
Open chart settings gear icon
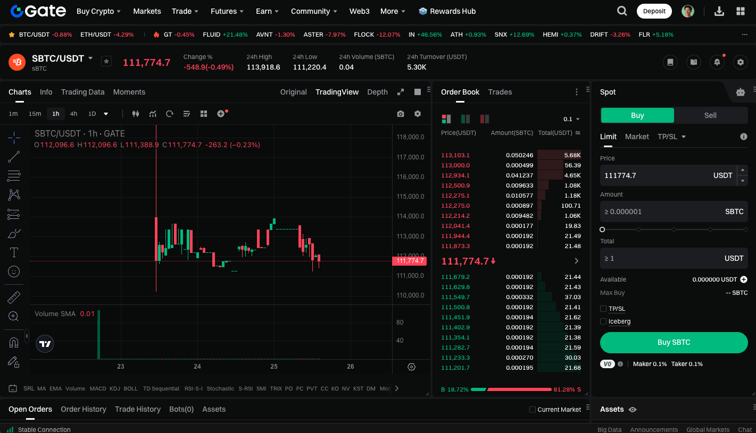[418, 114]
